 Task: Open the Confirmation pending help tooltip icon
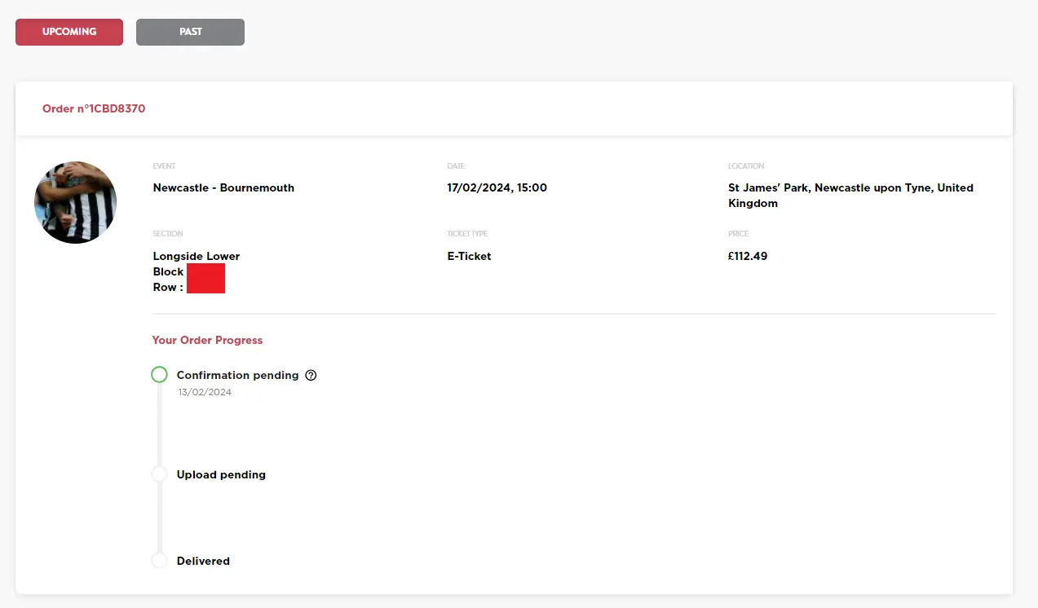[311, 374]
